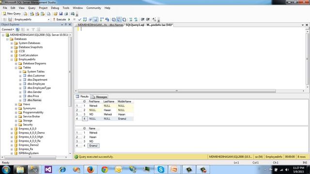Toggle Object Explorer auto-hide pin
Screen dimensions: 310x174
pos(66,25)
